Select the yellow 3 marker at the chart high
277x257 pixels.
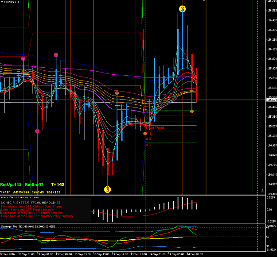(x=182, y=9)
